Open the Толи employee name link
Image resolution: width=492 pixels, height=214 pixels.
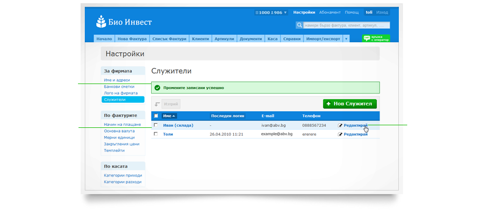point(168,134)
